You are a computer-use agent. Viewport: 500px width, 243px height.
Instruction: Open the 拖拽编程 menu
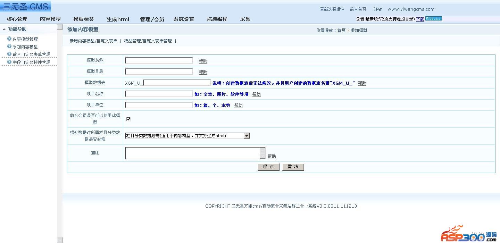(217, 19)
